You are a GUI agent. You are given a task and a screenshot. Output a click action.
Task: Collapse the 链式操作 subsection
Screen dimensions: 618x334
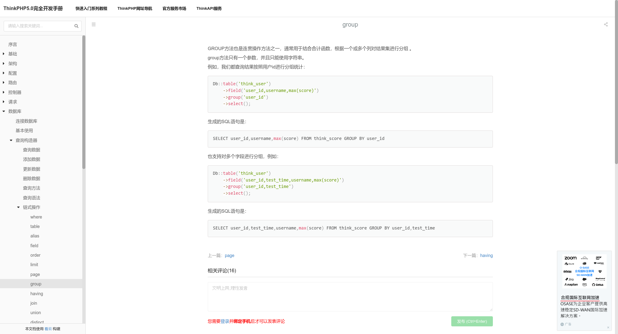(18, 207)
